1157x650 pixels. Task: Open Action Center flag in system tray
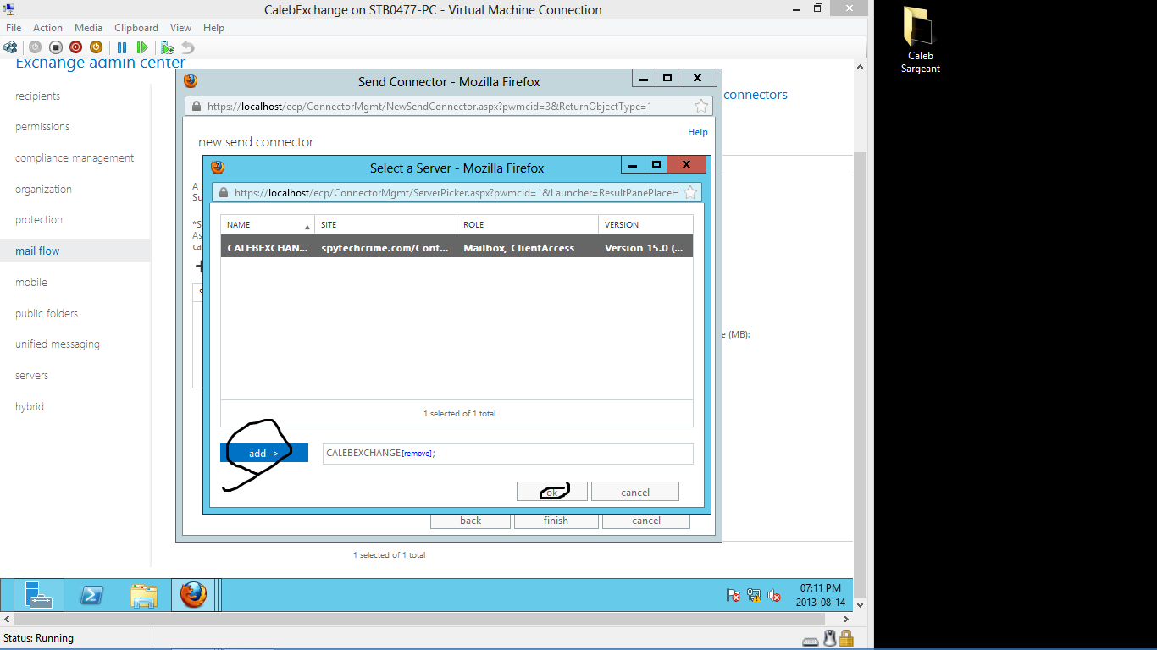[734, 595]
